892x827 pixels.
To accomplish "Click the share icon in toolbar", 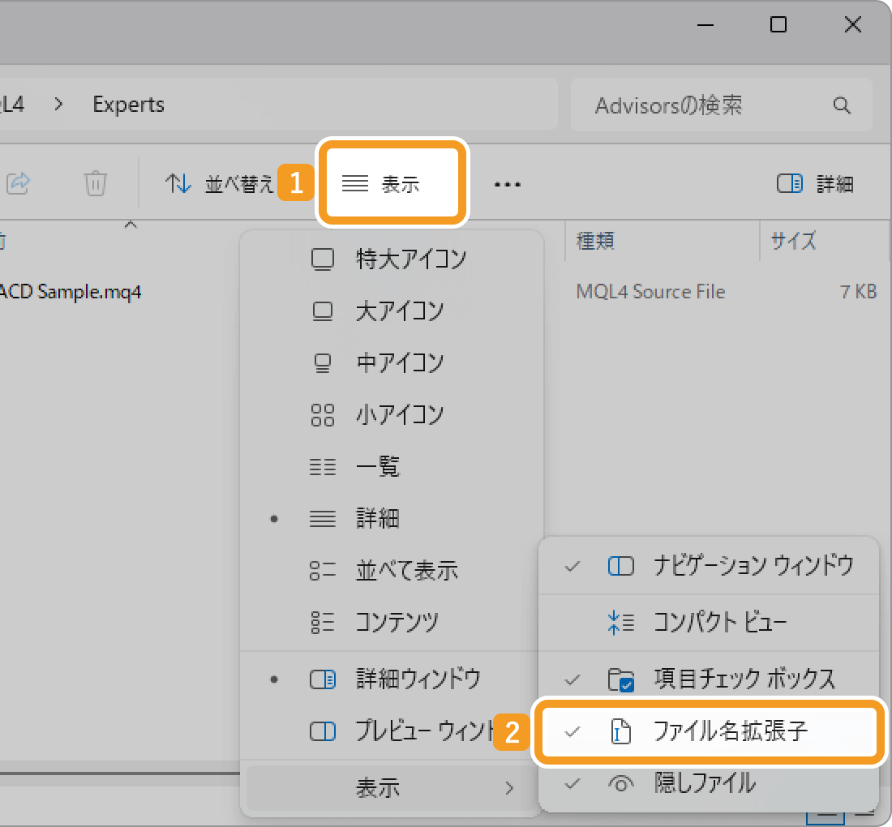I will point(18,184).
